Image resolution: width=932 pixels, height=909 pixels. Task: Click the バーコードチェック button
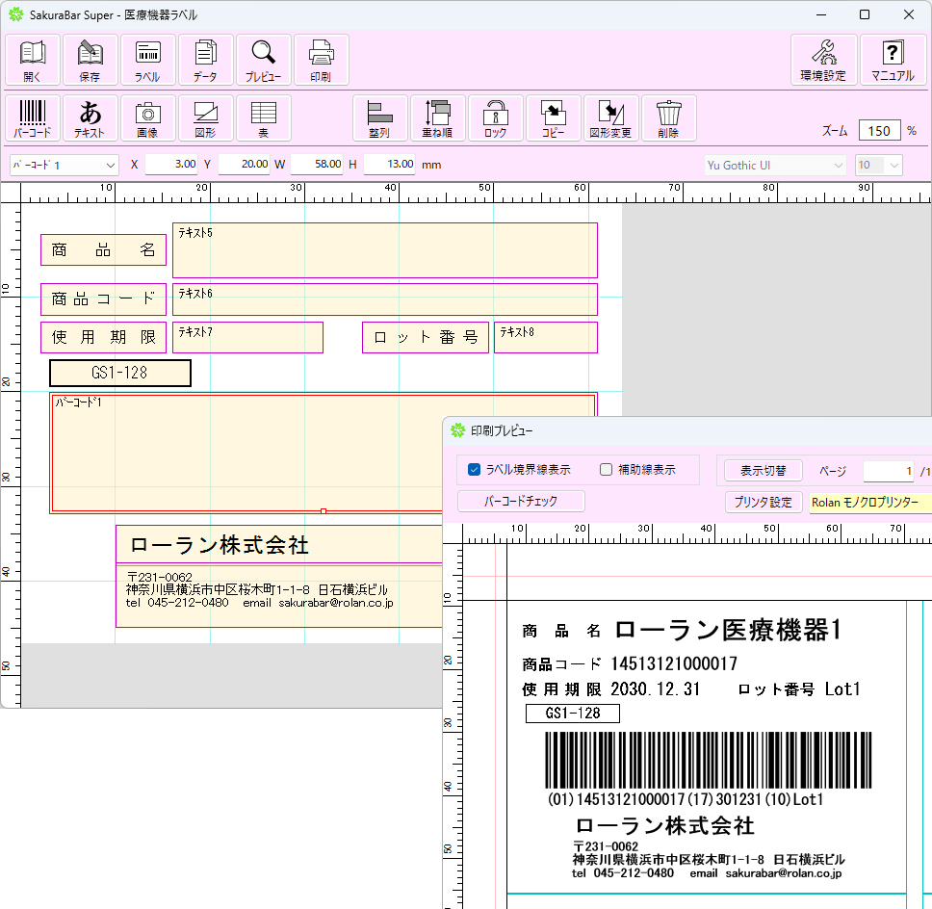click(521, 501)
